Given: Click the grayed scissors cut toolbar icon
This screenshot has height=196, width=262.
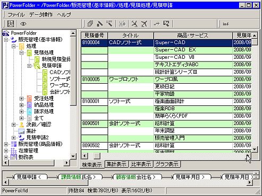Looking at the screenshot, I should point(122,24).
